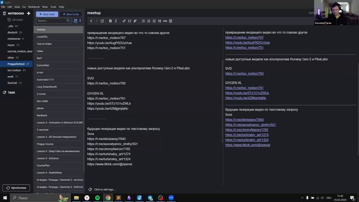This screenshot has height=202, width=359.
Task: Open the File menu
Action: point(3,7)
